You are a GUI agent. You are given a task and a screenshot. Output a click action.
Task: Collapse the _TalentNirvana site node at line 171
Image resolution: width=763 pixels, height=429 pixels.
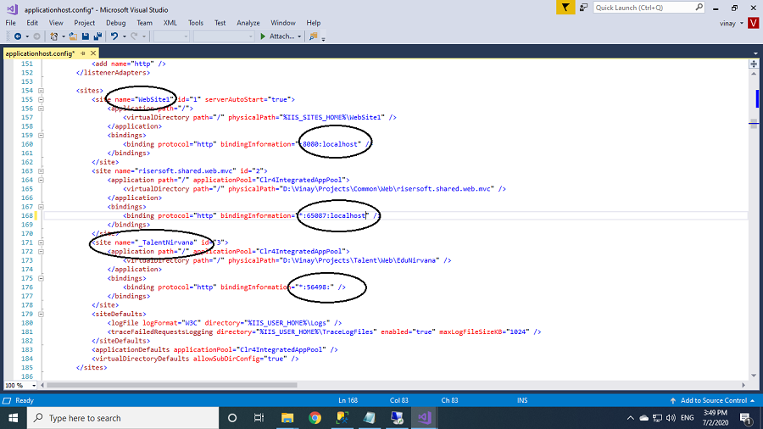(x=41, y=242)
